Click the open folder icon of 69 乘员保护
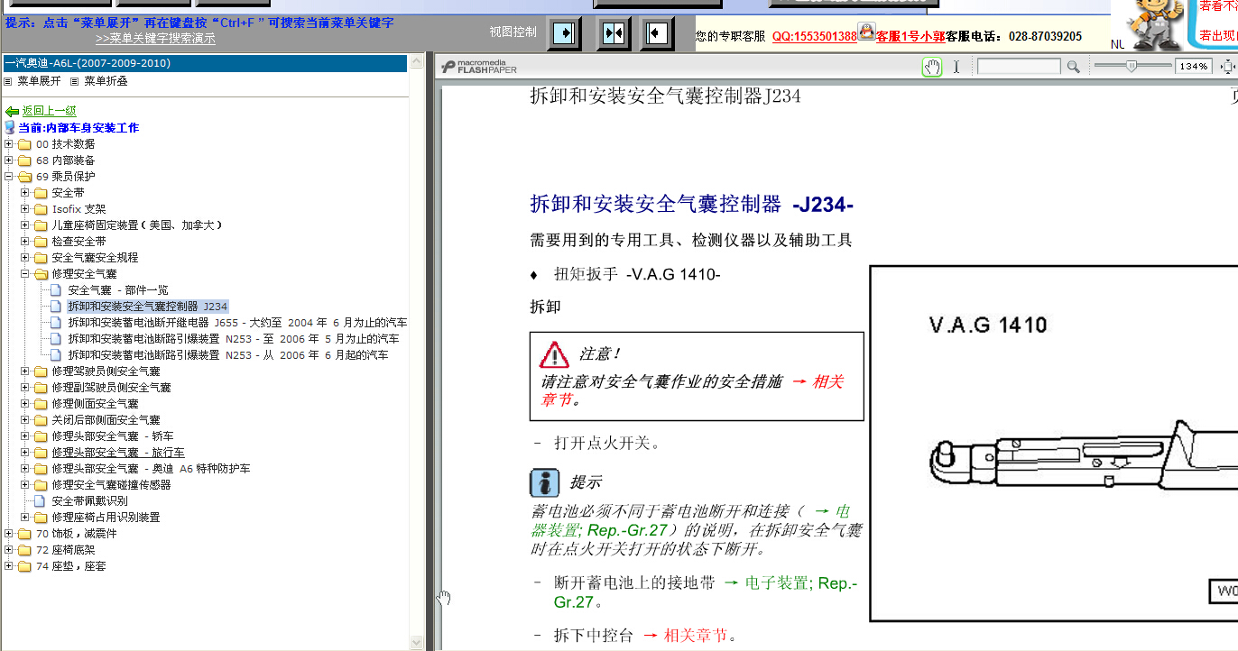 point(25,177)
